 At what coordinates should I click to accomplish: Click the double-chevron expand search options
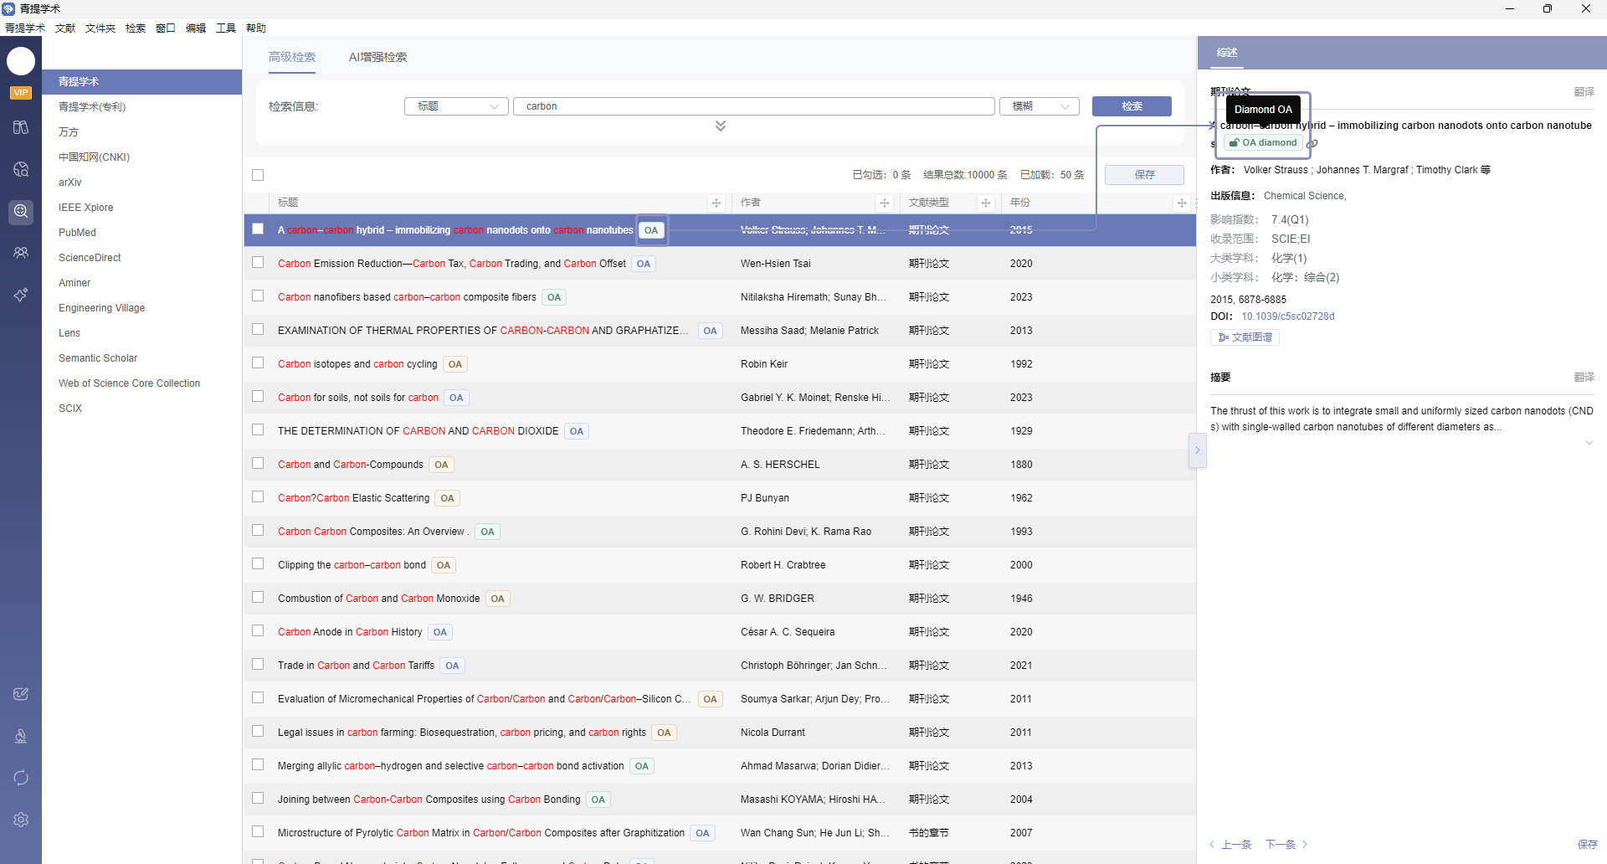point(721,126)
